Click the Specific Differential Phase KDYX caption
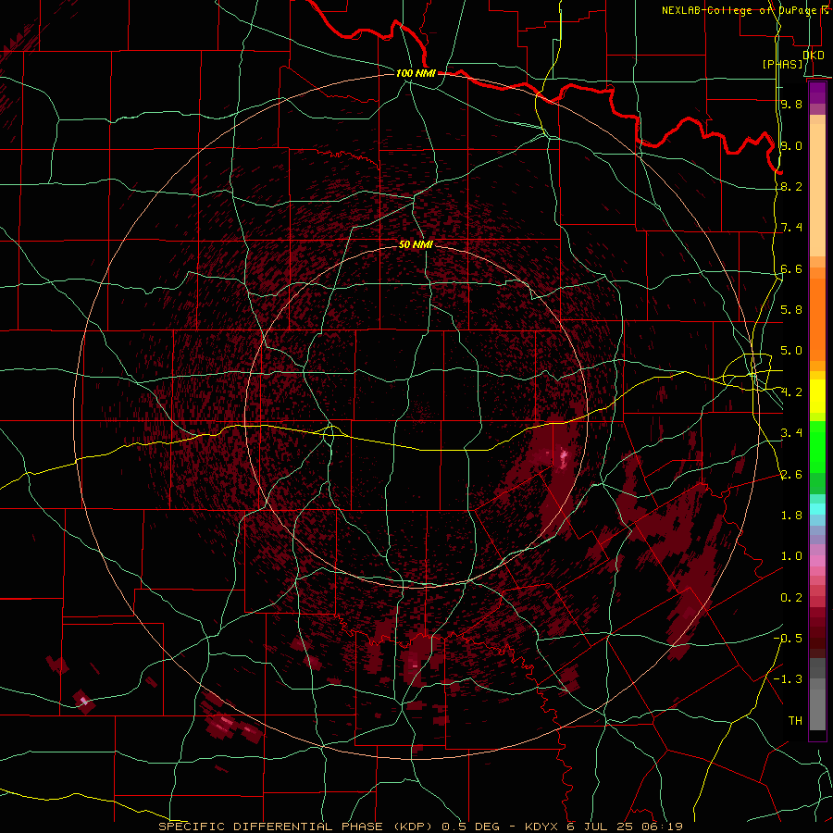Screen dimensions: 833x833 (421, 827)
